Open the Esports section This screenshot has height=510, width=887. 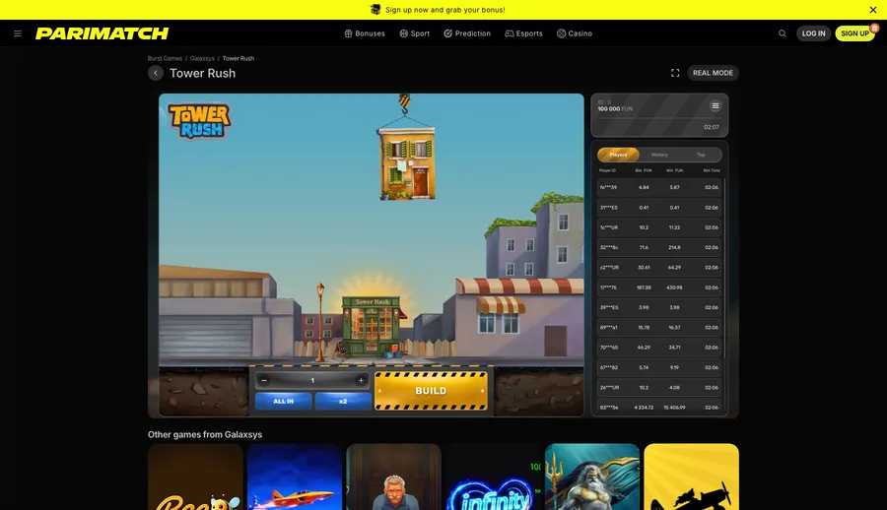[524, 33]
